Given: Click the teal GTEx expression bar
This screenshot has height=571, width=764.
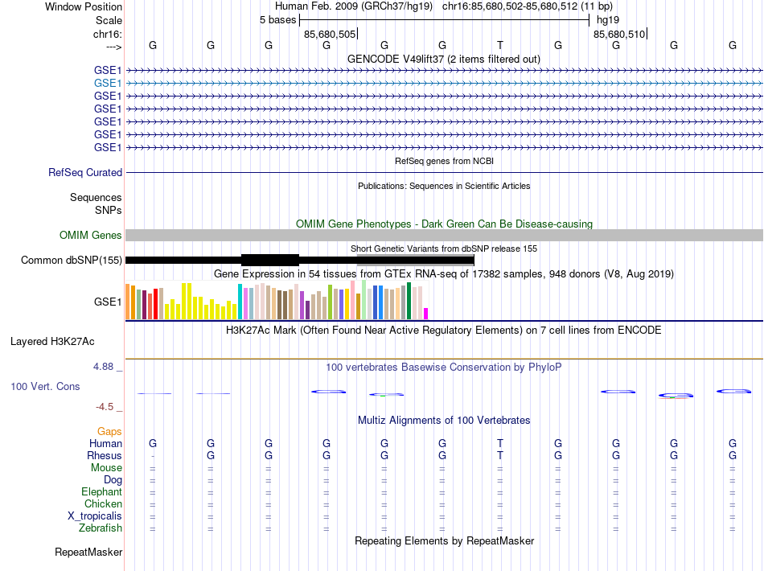Looking at the screenshot, I should point(240,302).
